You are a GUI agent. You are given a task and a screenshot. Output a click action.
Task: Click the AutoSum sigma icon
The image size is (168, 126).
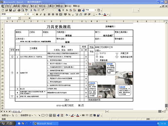point(63,10)
